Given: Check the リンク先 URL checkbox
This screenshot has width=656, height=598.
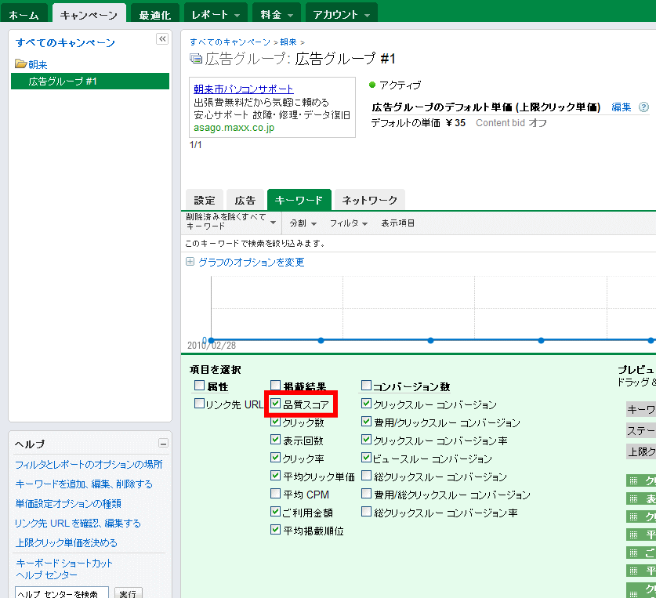Looking at the screenshot, I should pyautogui.click(x=199, y=404).
